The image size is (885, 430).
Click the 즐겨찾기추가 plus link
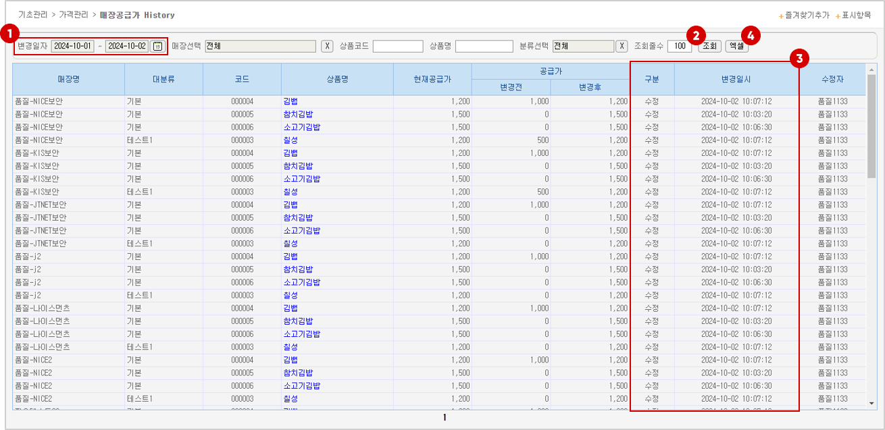[804, 15]
